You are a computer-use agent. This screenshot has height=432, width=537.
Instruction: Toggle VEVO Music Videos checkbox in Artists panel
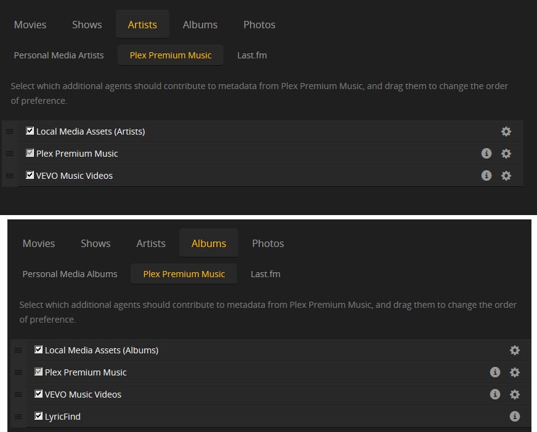coord(30,175)
